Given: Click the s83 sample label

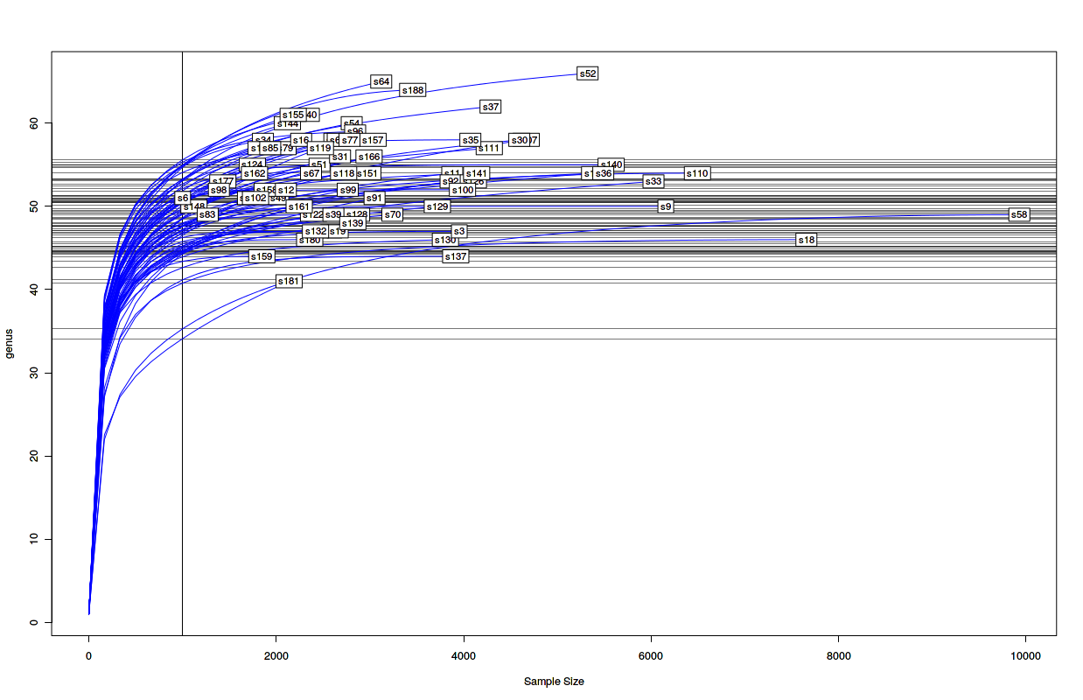Looking at the screenshot, I should pyautogui.click(x=206, y=214).
